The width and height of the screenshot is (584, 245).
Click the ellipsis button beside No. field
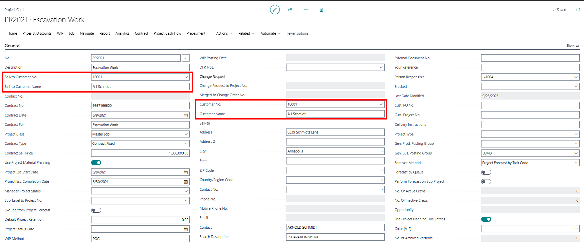[x=186, y=58]
